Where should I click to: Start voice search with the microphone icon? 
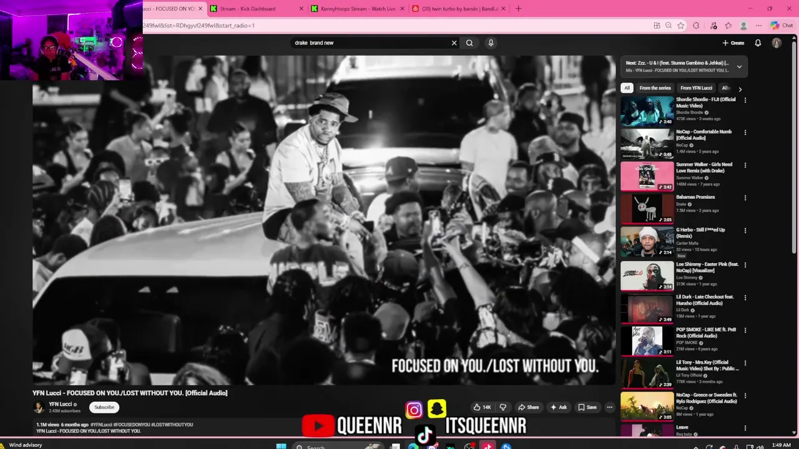(x=491, y=43)
